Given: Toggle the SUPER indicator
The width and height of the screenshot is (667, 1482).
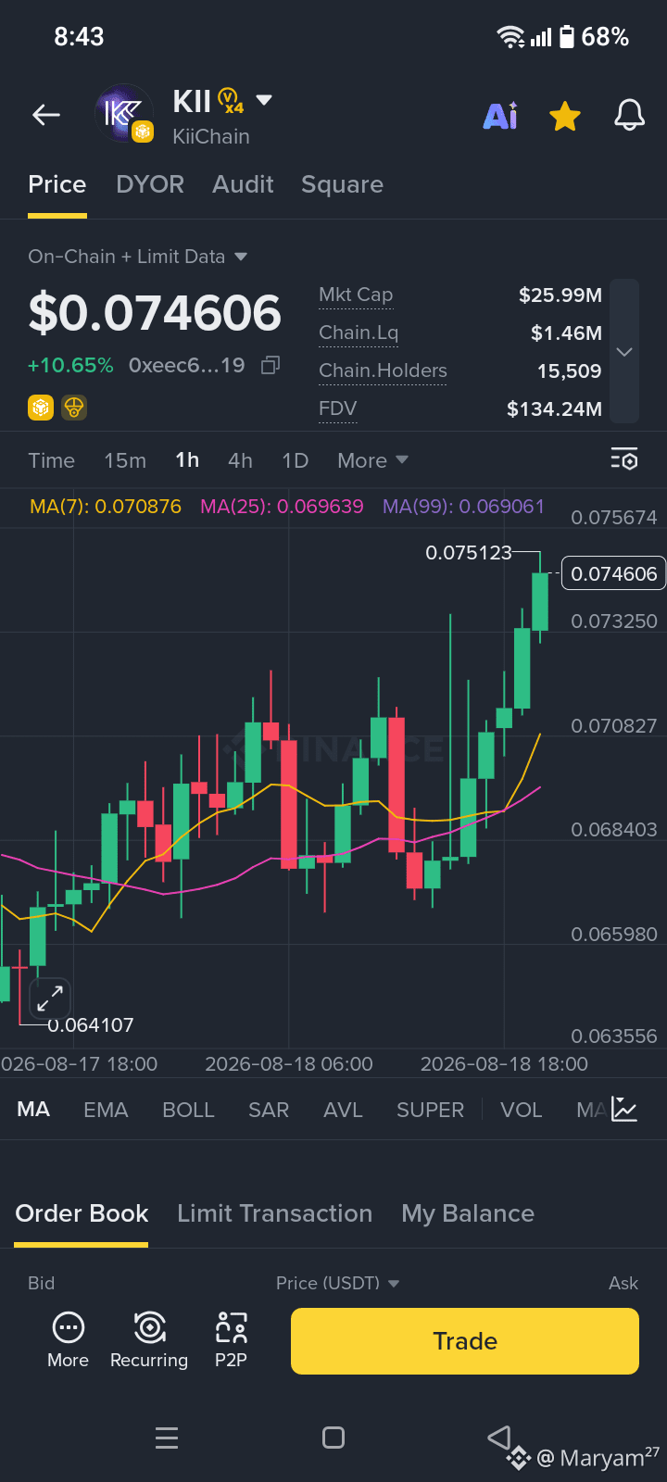Looking at the screenshot, I should [x=430, y=1110].
